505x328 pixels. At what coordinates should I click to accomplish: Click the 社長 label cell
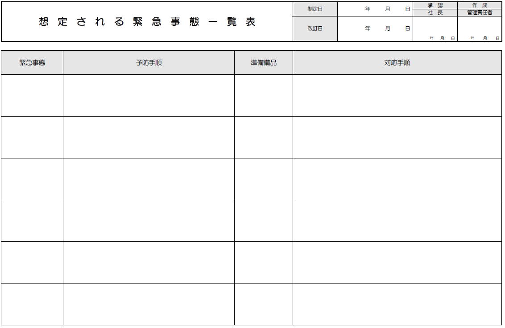coord(435,12)
